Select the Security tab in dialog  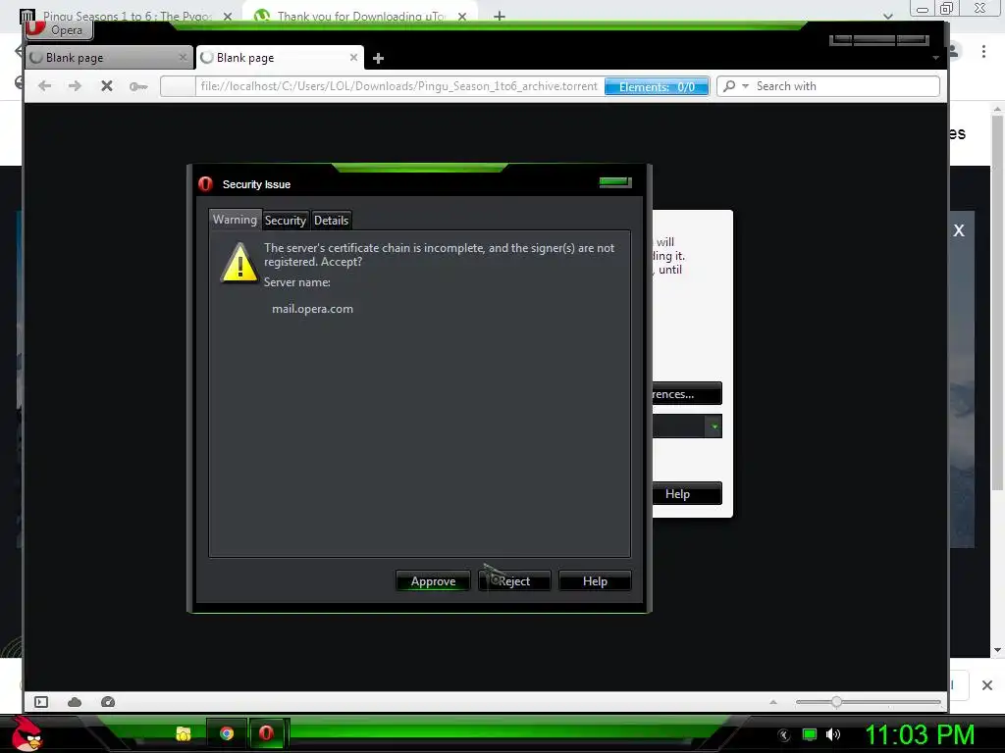(286, 221)
